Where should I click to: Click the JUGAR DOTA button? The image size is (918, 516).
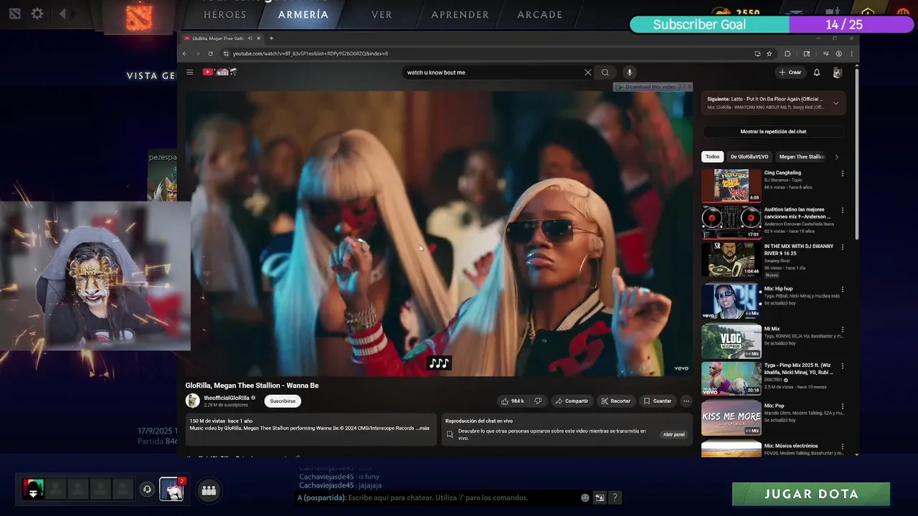coord(811,494)
